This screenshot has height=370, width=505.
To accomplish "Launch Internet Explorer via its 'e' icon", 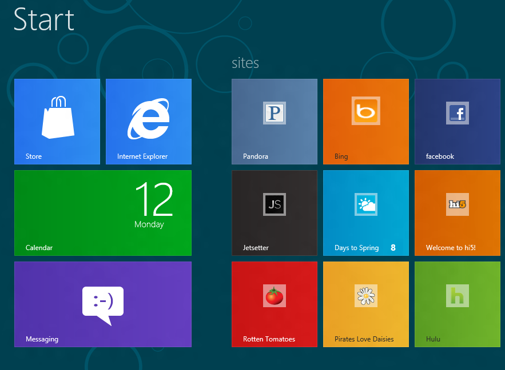I will [x=148, y=119].
